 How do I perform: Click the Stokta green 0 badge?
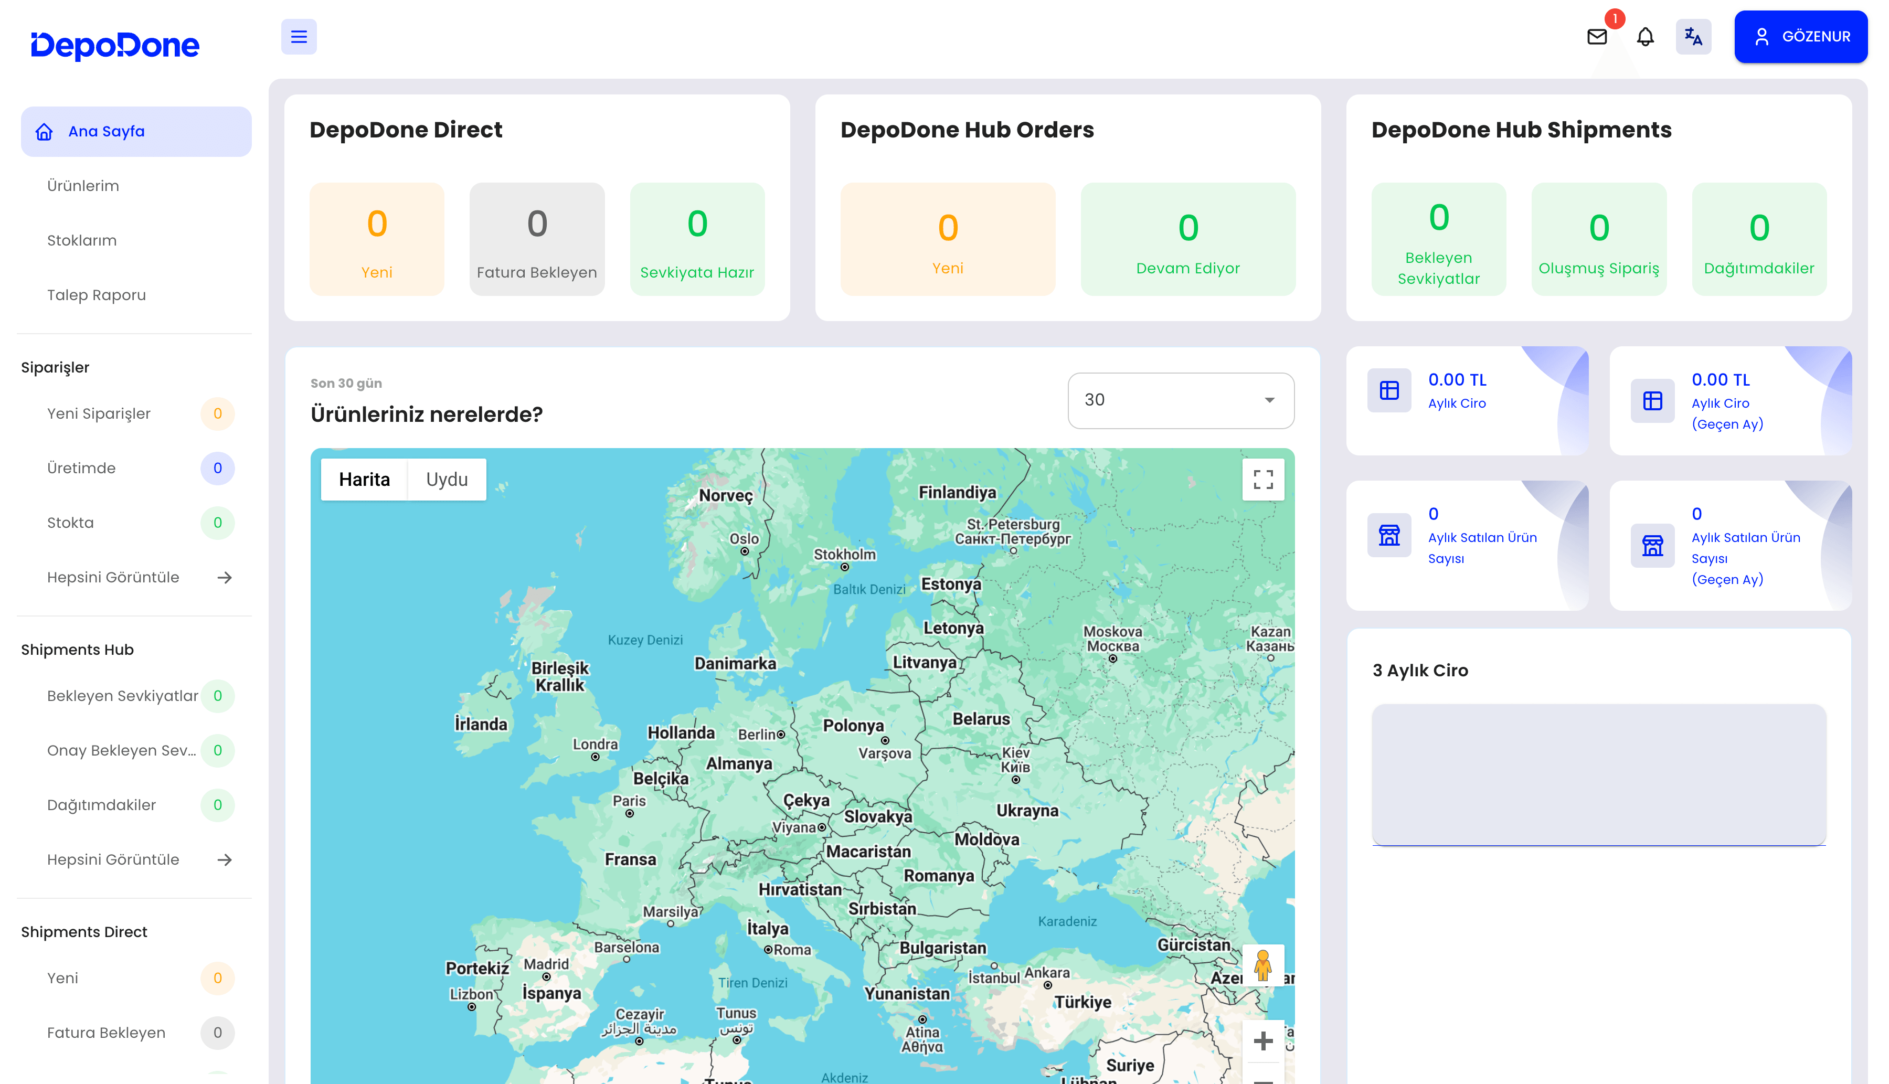tap(217, 523)
